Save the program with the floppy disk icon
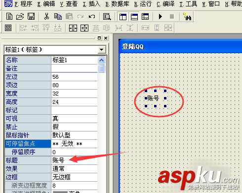The image size is (242, 193). [31, 16]
